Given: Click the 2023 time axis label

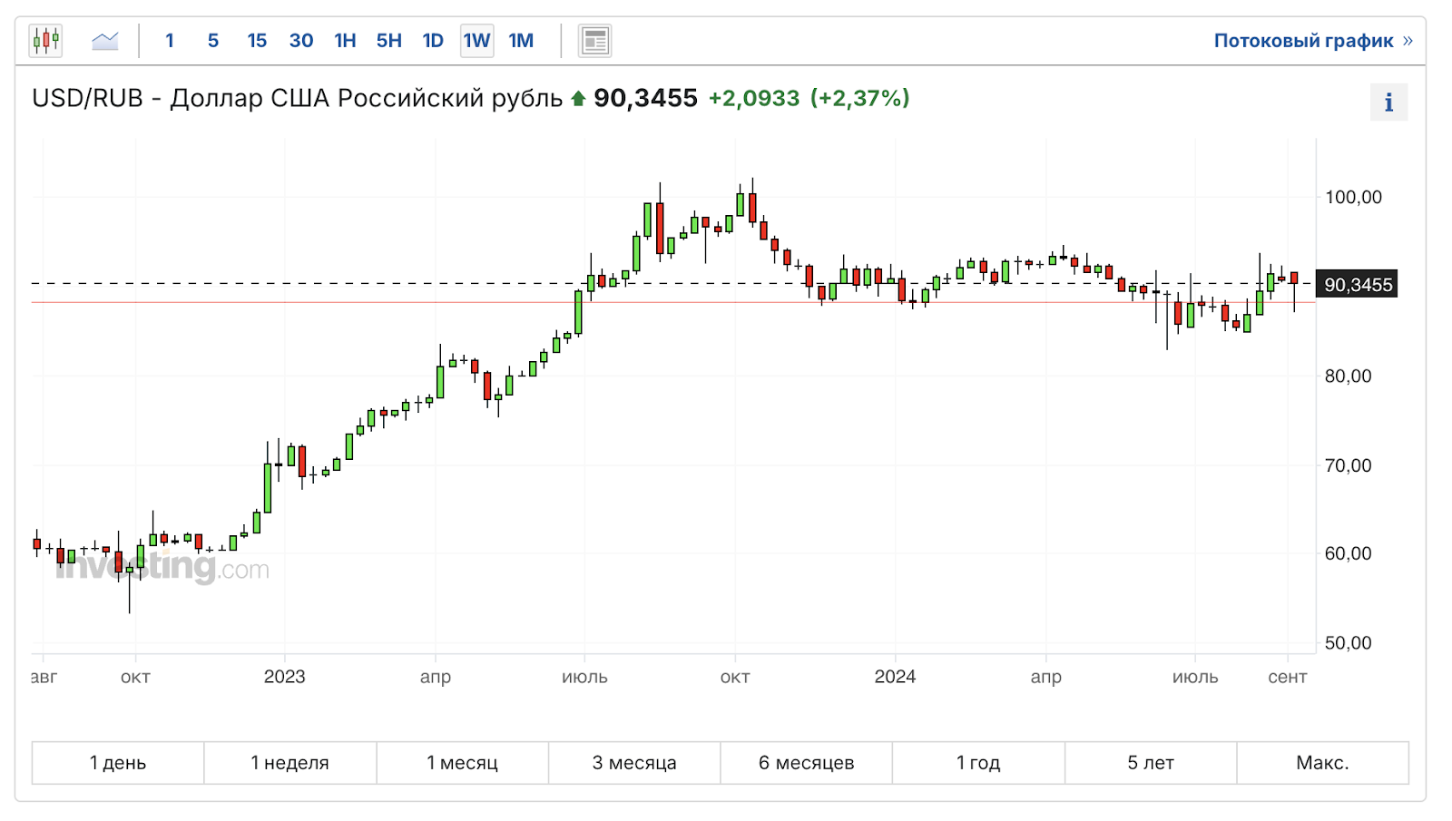Looking at the screenshot, I should point(285,677).
